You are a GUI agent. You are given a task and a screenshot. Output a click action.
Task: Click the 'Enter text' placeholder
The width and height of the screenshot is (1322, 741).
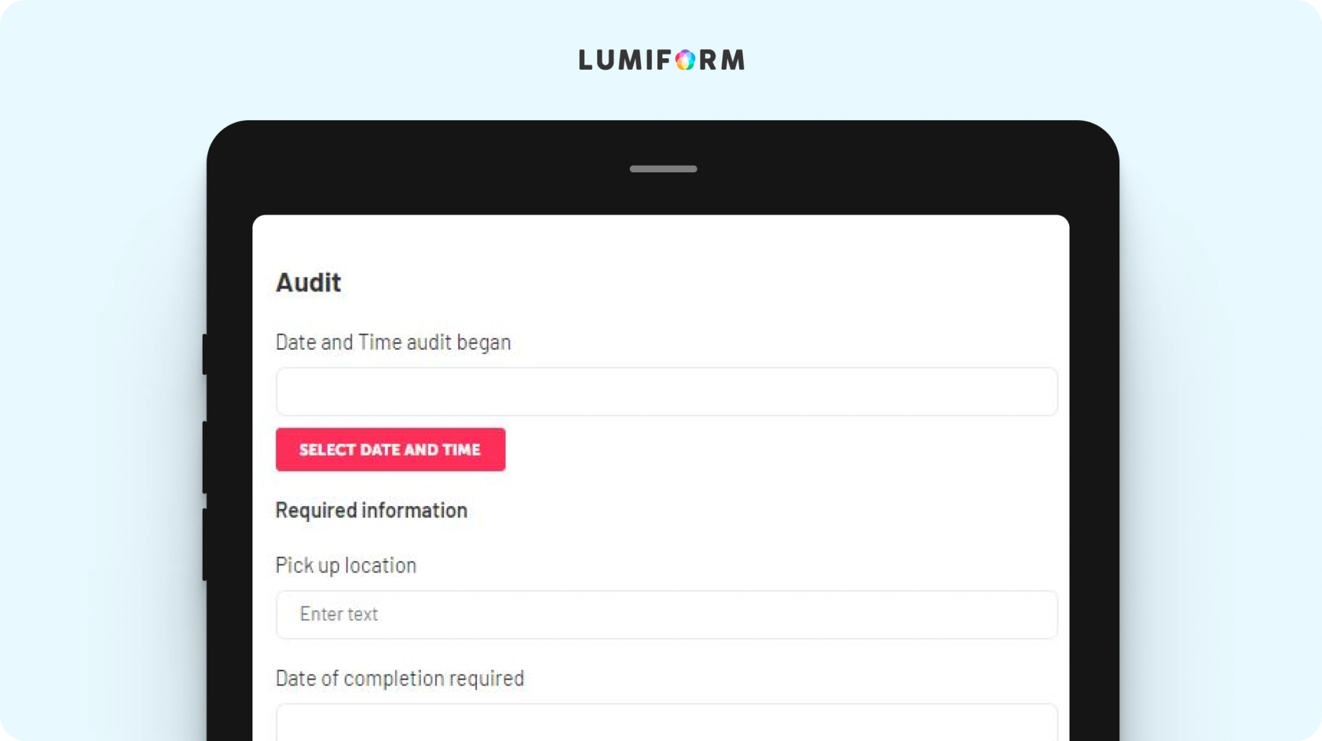pos(339,614)
